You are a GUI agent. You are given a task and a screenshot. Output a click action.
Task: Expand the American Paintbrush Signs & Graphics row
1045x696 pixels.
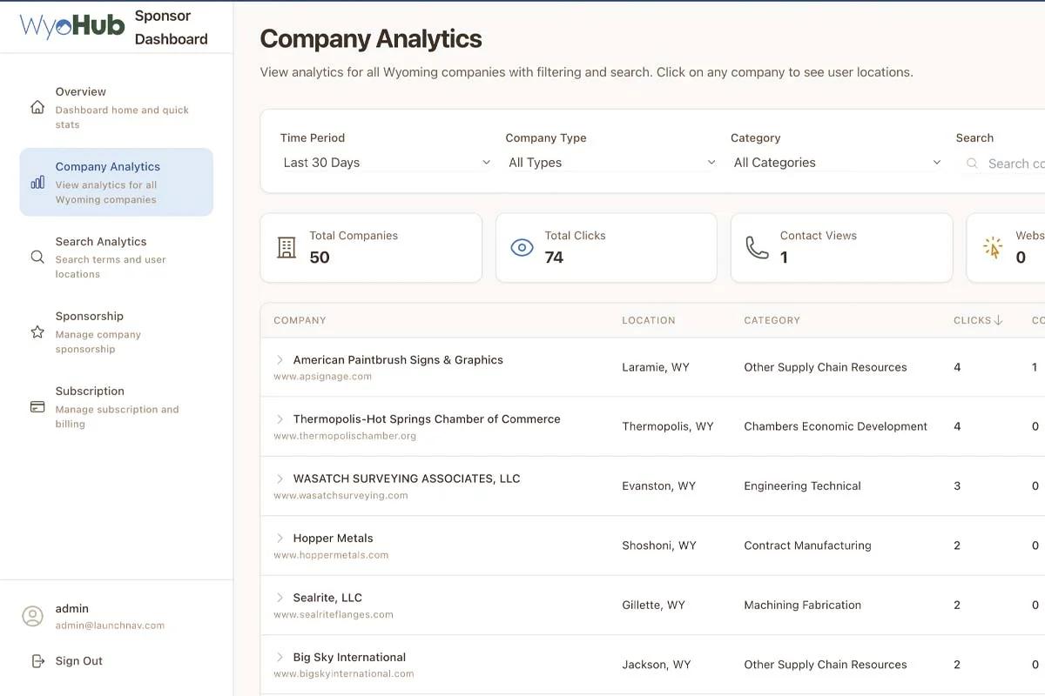click(280, 359)
